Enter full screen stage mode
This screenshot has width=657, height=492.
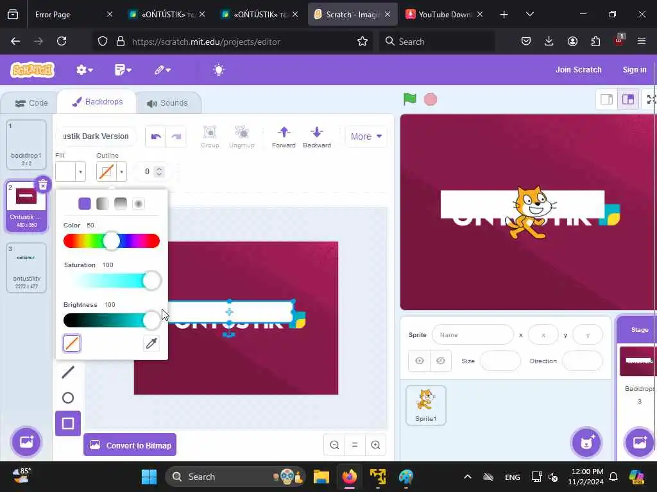651,99
